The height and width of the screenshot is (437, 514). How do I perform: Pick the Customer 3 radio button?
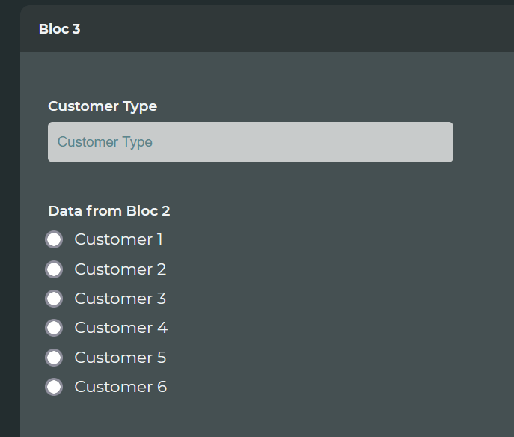[x=54, y=299]
